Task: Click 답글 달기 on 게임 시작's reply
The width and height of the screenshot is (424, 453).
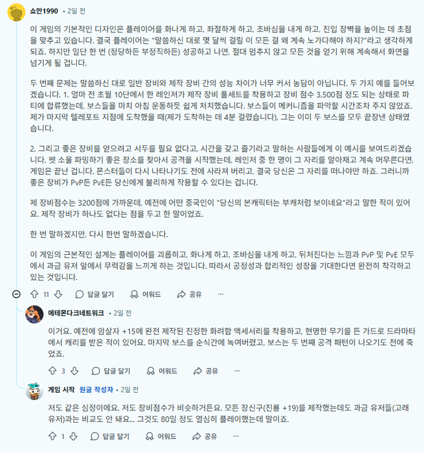Action: coord(110,436)
